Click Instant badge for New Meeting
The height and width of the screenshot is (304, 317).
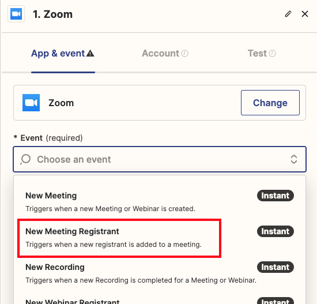(276, 196)
